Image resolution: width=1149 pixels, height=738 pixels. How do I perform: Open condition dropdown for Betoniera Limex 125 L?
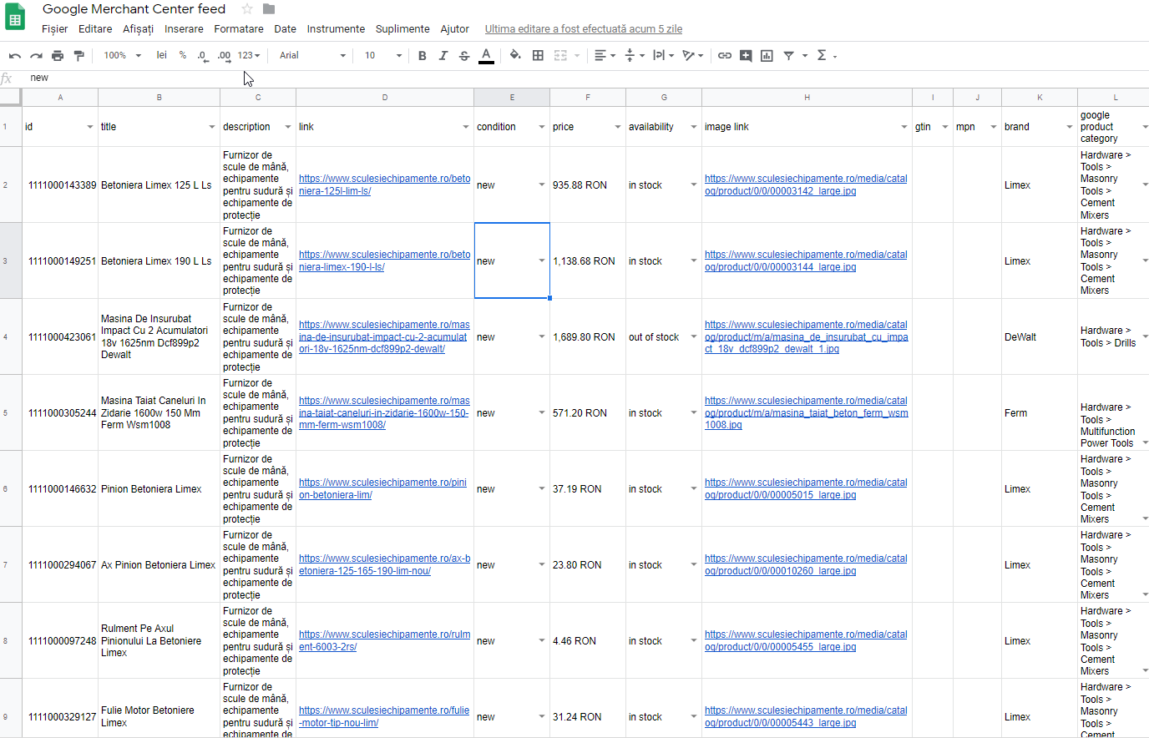[542, 185]
